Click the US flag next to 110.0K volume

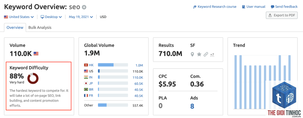36,53
